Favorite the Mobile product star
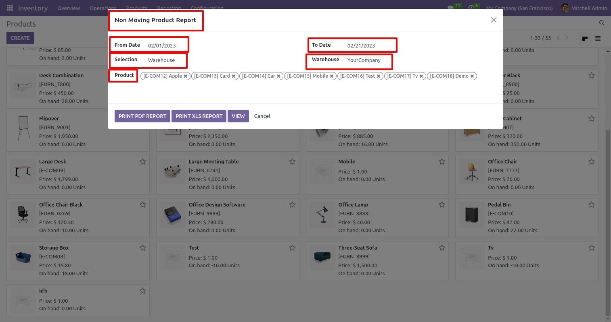The height and width of the screenshot is (322, 611). pos(442,161)
